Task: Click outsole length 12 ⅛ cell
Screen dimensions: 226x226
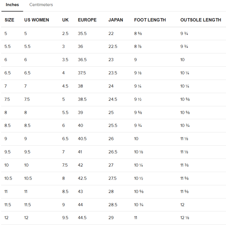Action: point(185,218)
